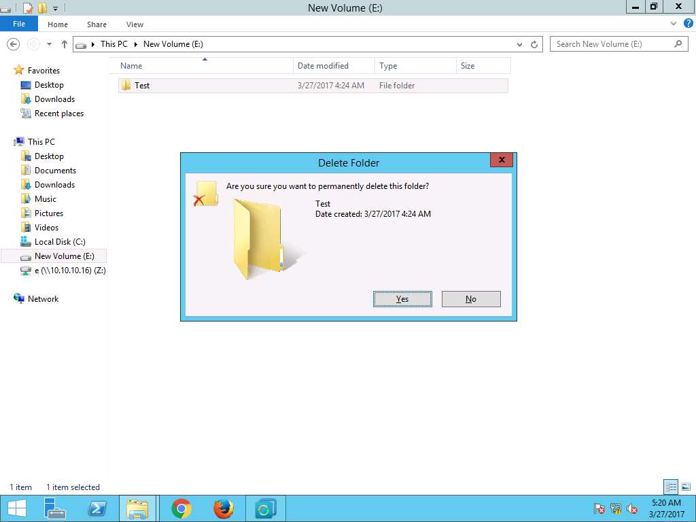Click the This PC breadcrumb

(x=114, y=44)
